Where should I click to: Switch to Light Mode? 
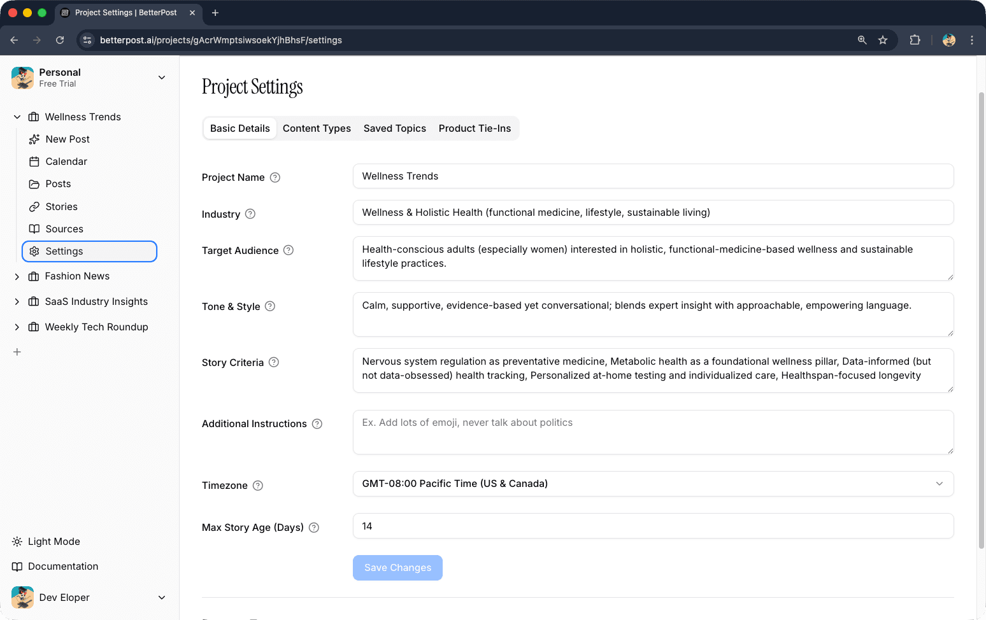(54, 541)
